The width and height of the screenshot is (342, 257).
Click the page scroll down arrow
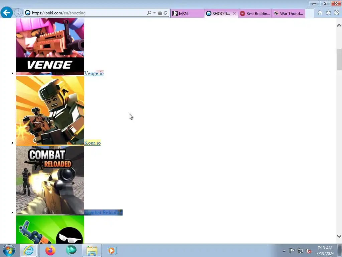pos(339,236)
